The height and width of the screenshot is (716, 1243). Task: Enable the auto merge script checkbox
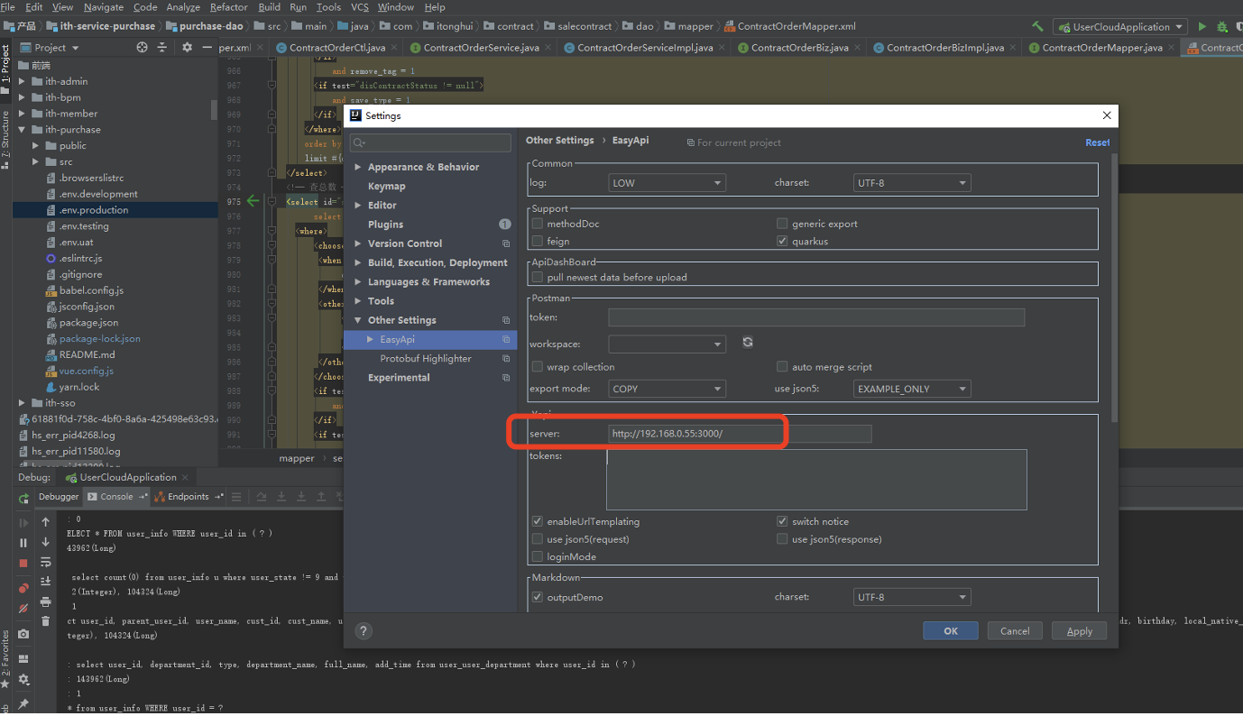pos(782,367)
